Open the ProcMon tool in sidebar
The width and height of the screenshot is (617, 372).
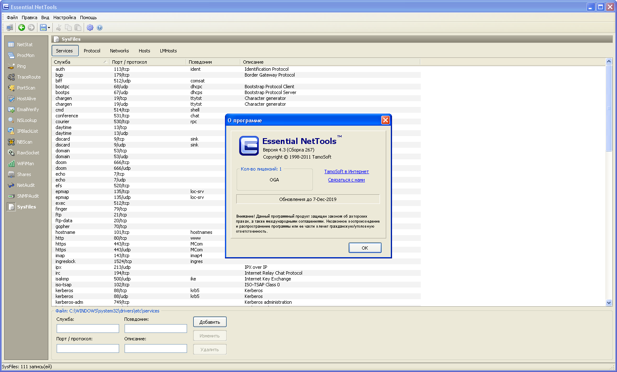coord(25,55)
